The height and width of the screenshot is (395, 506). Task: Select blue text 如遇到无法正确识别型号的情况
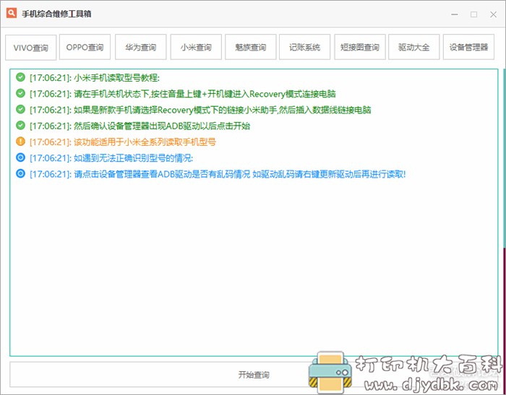133,158
